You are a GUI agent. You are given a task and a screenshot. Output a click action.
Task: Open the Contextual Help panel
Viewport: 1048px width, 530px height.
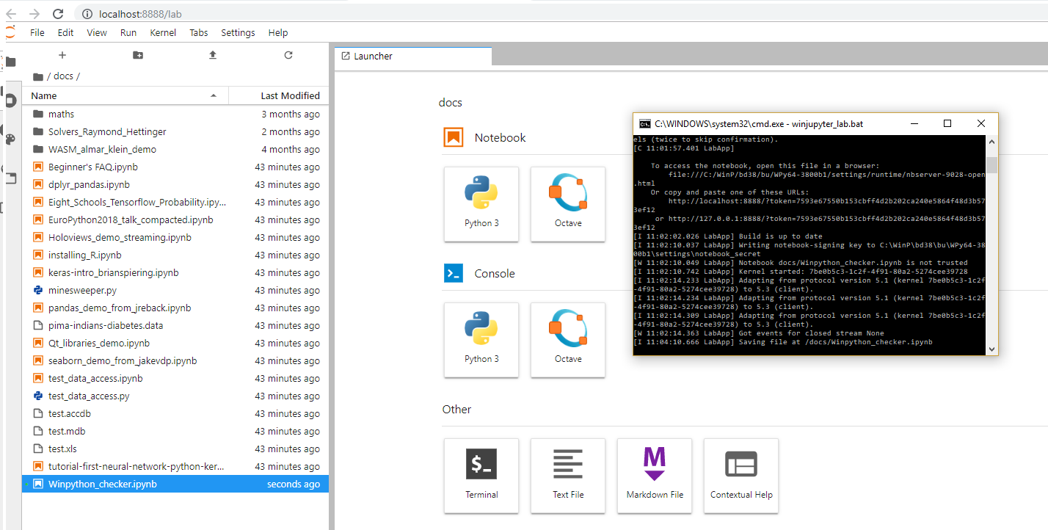(740, 476)
